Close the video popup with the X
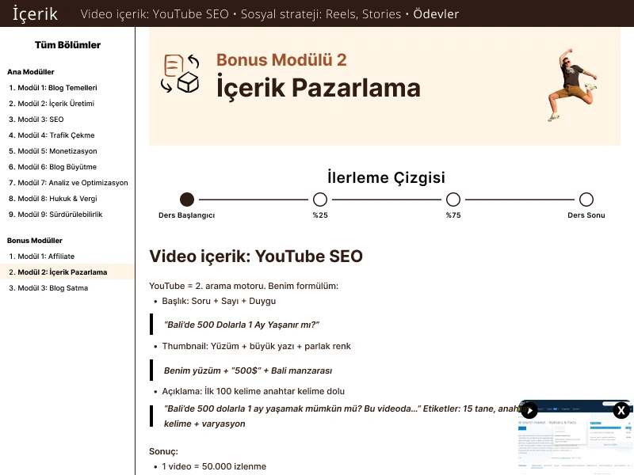This screenshot has width=634, height=475. pyautogui.click(x=621, y=410)
